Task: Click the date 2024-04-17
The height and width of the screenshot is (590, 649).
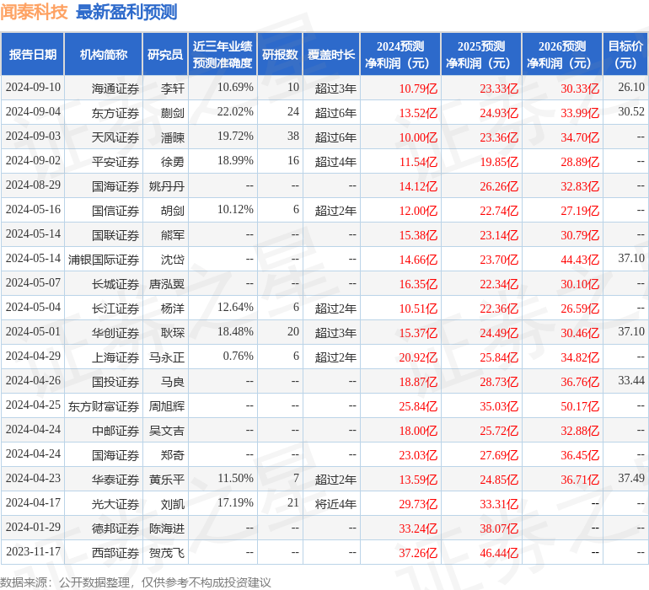Action: point(33,502)
